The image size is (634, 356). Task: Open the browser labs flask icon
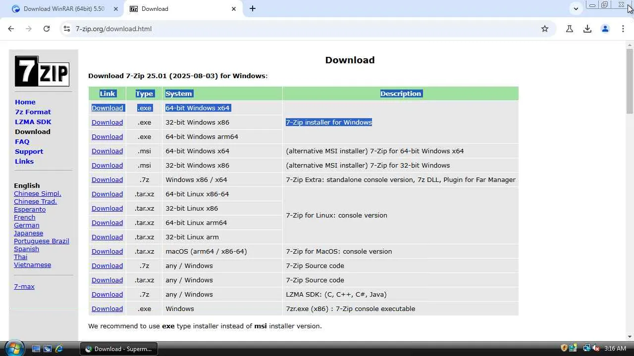[x=570, y=29]
